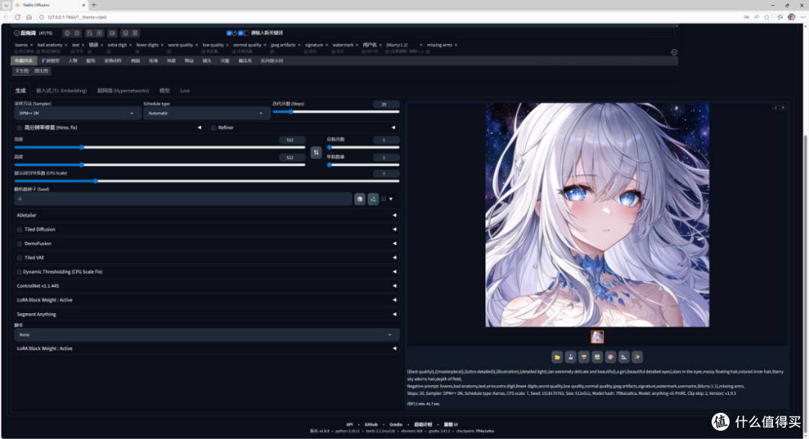Enable the Hires. fix checkbox
The height and width of the screenshot is (439, 809).
[19, 127]
